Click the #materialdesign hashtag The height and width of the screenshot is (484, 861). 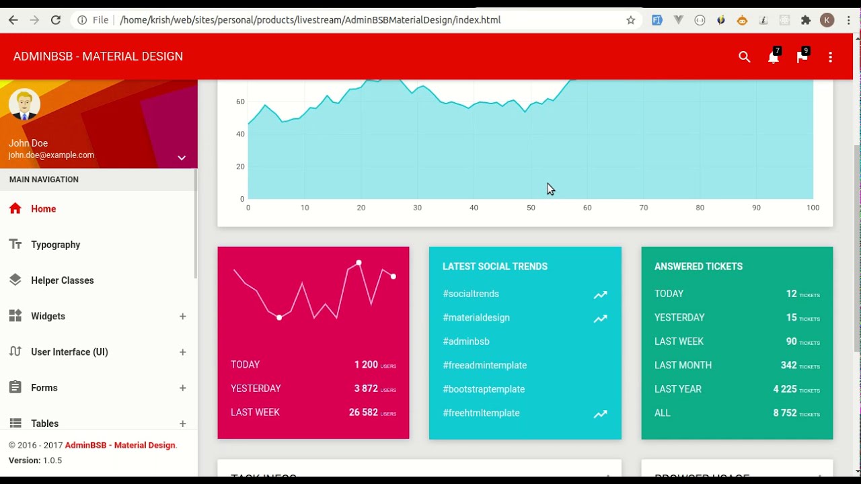(476, 317)
